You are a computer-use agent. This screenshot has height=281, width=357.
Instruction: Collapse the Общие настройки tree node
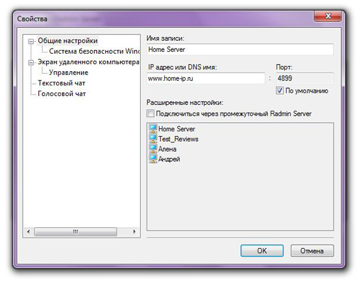pyautogui.click(x=31, y=41)
